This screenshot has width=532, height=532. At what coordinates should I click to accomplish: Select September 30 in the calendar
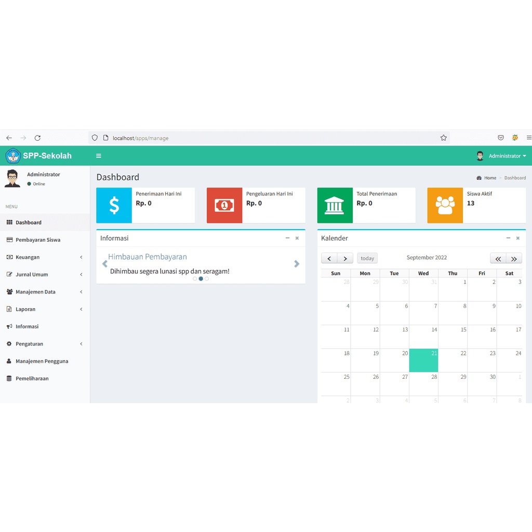[482, 384]
